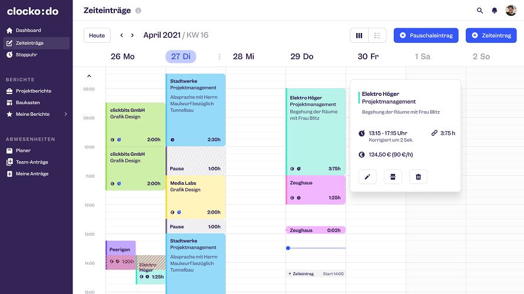Open Planer in sidebar
The height and width of the screenshot is (294, 524).
click(36, 151)
